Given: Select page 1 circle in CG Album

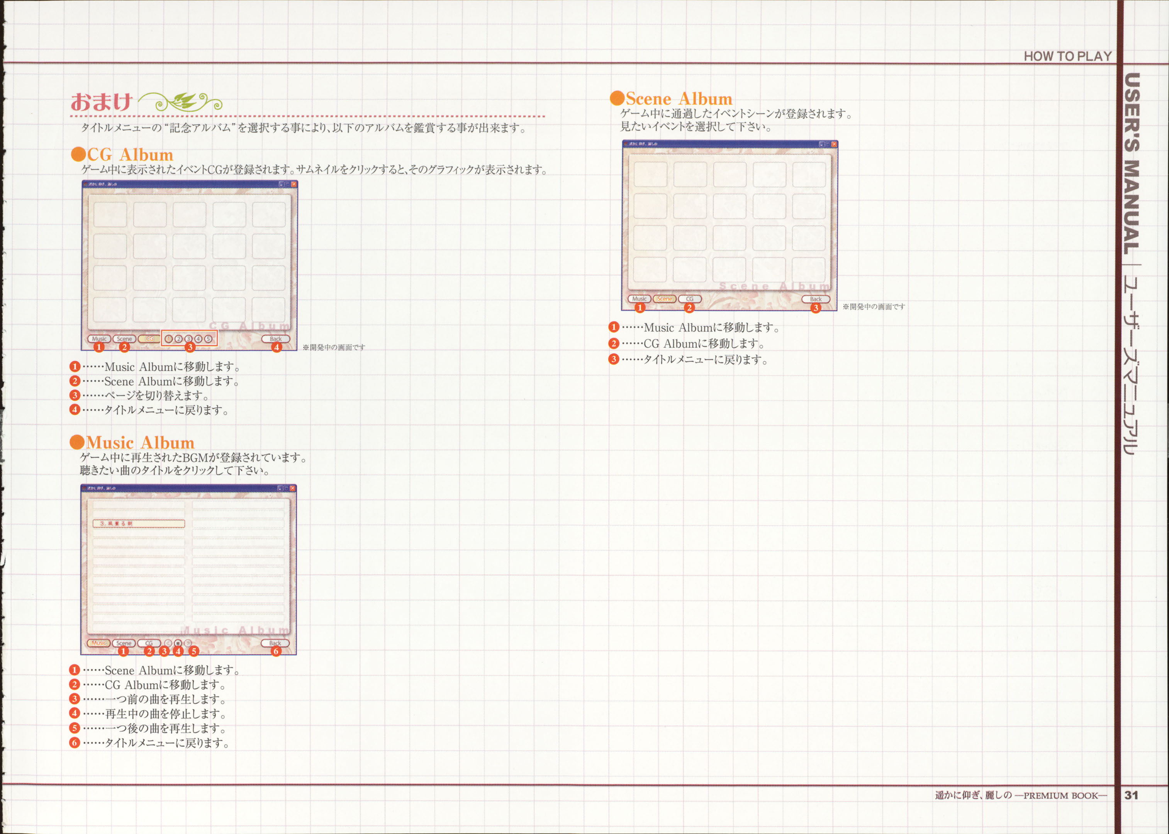Looking at the screenshot, I should (169, 339).
